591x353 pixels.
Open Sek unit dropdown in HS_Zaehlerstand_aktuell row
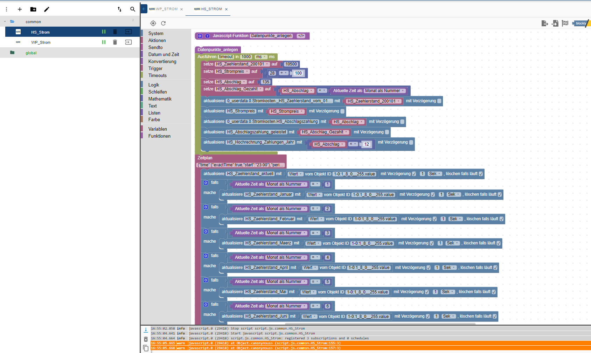(x=435, y=174)
